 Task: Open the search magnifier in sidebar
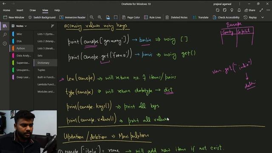coord(5,34)
